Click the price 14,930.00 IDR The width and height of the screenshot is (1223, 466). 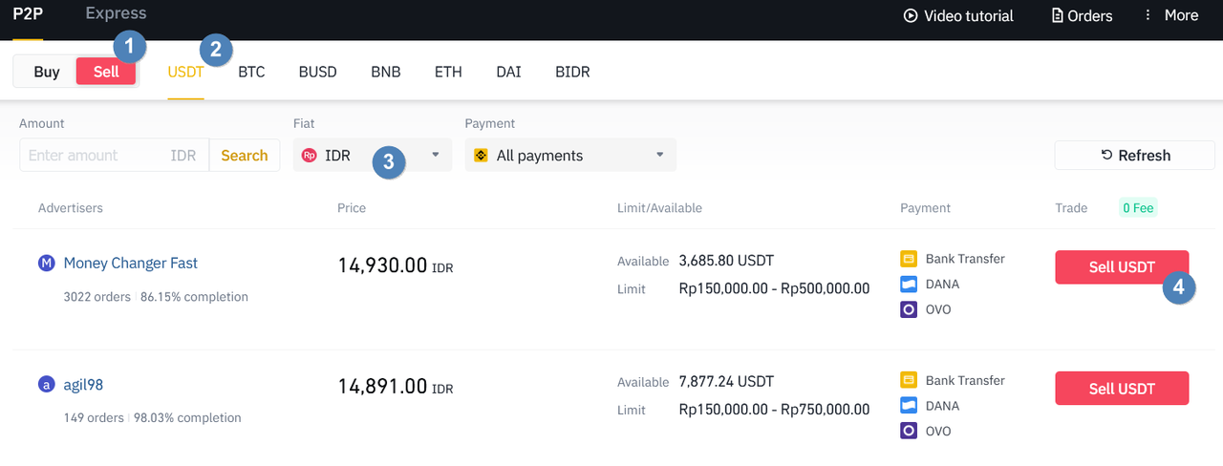tap(396, 265)
